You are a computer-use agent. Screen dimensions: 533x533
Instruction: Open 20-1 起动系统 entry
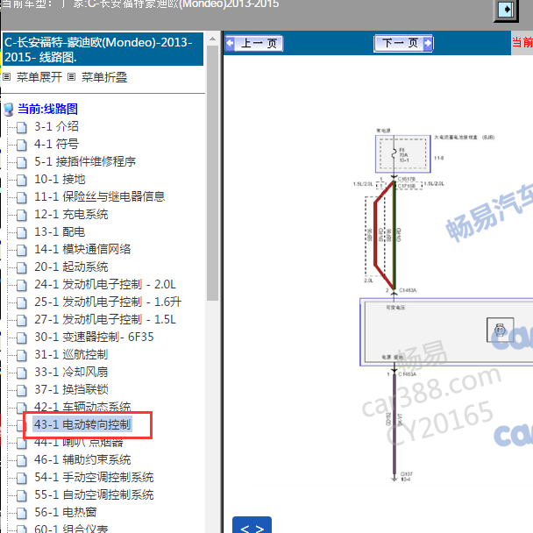click(x=71, y=266)
